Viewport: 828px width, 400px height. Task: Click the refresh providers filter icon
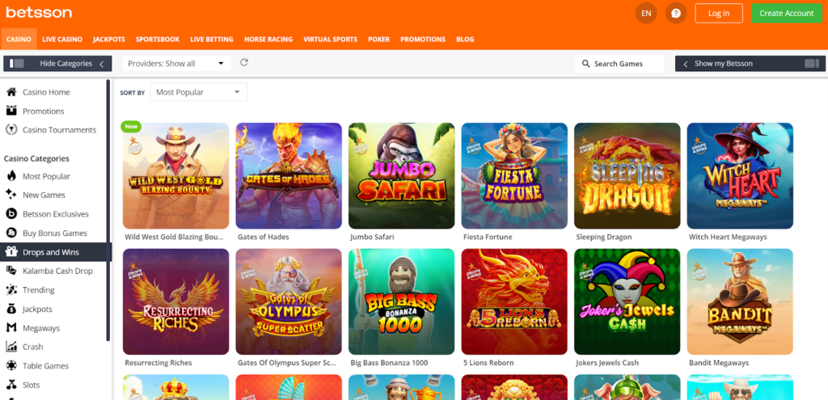pos(244,63)
